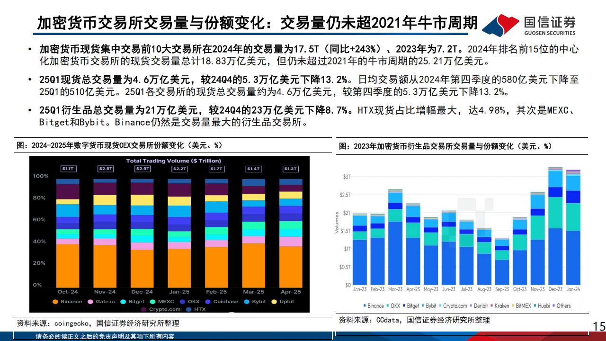Click the page number 15
Viewport: 606px width, 341px height.
tap(599, 326)
